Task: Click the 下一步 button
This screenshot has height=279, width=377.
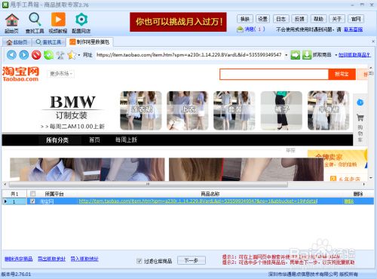Action: point(192,260)
